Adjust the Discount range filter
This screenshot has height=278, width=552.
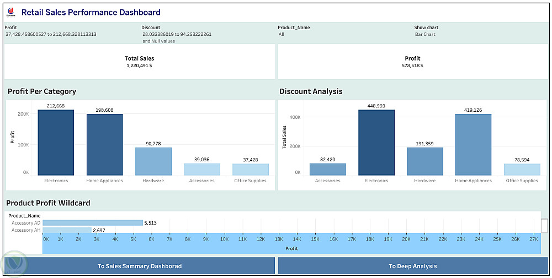pos(177,34)
